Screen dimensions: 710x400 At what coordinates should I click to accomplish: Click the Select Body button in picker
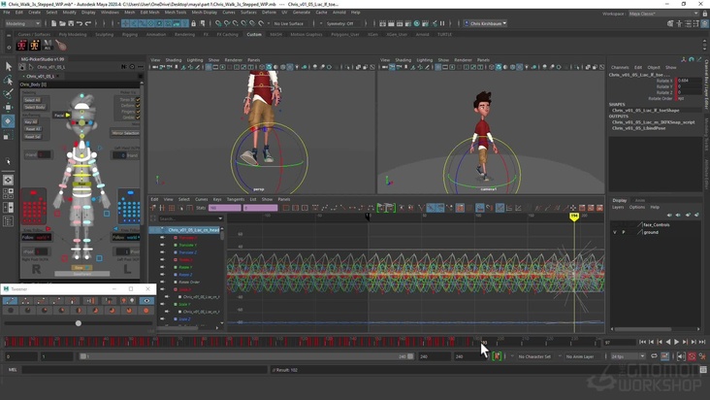[x=35, y=107]
